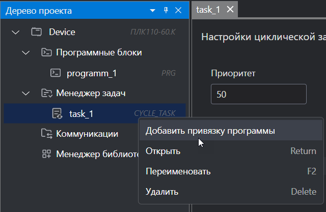Click the Настройки циклической heading
Viewport: 326px width, 212px height.
coord(263,37)
